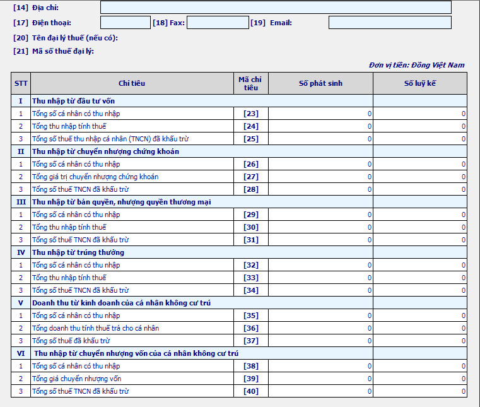Click indicator code [38] cell
Image resolution: width=480 pixels, height=407 pixels.
coord(250,366)
